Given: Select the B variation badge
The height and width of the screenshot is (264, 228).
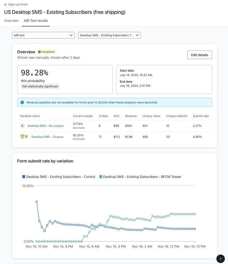Looking at the screenshot, I should click(x=26, y=137).
